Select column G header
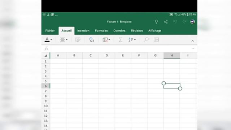 [155, 55]
